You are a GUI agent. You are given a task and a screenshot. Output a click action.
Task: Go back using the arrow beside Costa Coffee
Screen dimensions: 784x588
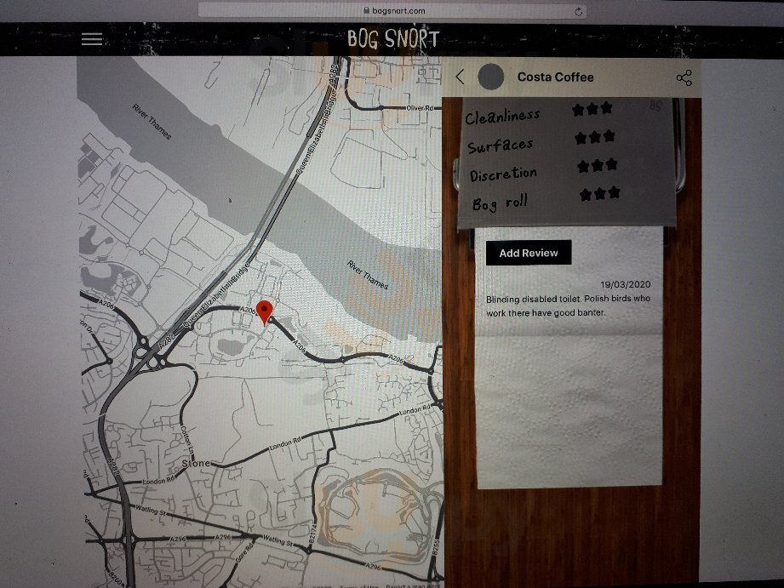click(x=461, y=77)
